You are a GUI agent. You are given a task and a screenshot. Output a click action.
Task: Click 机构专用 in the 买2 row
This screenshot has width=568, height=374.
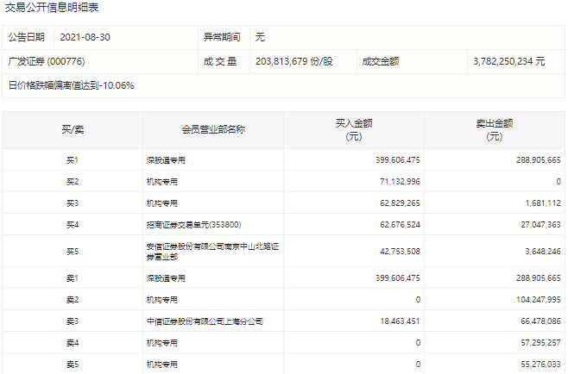coord(162,182)
